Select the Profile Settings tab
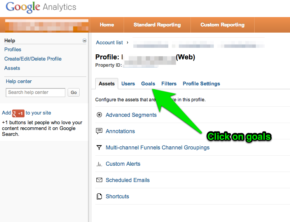 tap(201, 84)
